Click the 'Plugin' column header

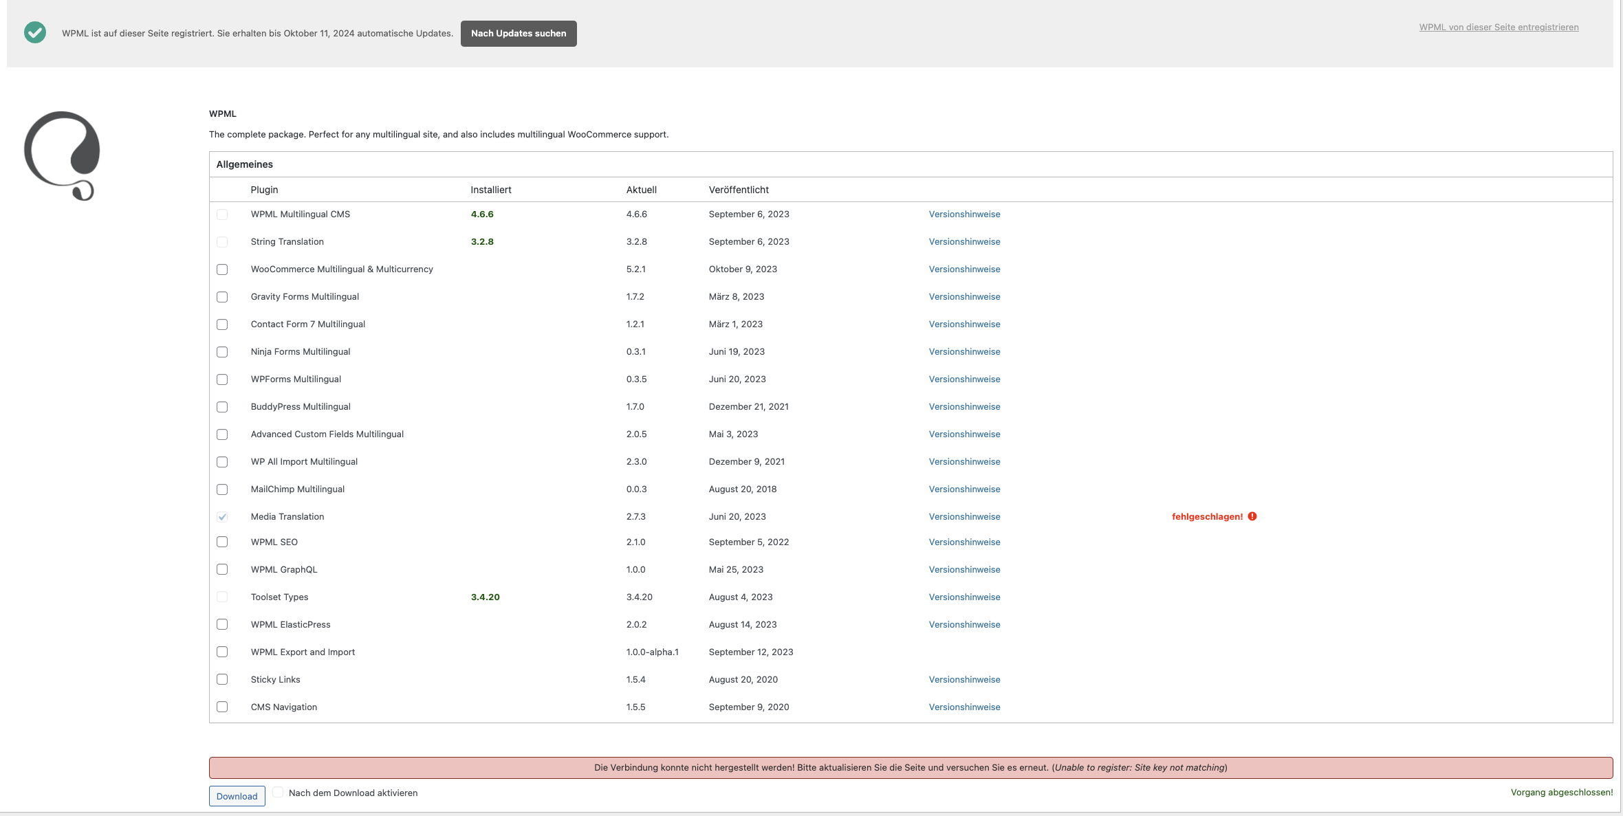[x=264, y=190]
